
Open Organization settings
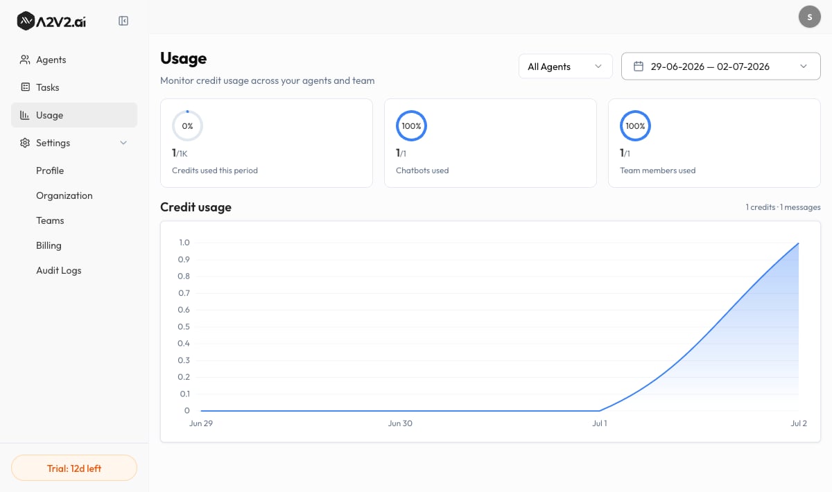[x=64, y=195]
